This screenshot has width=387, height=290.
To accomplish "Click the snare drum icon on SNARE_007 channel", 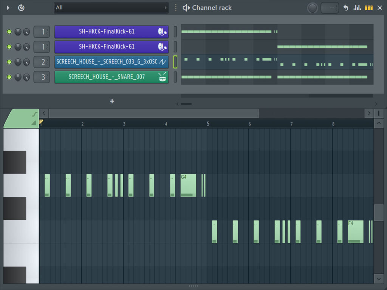I will click(163, 77).
